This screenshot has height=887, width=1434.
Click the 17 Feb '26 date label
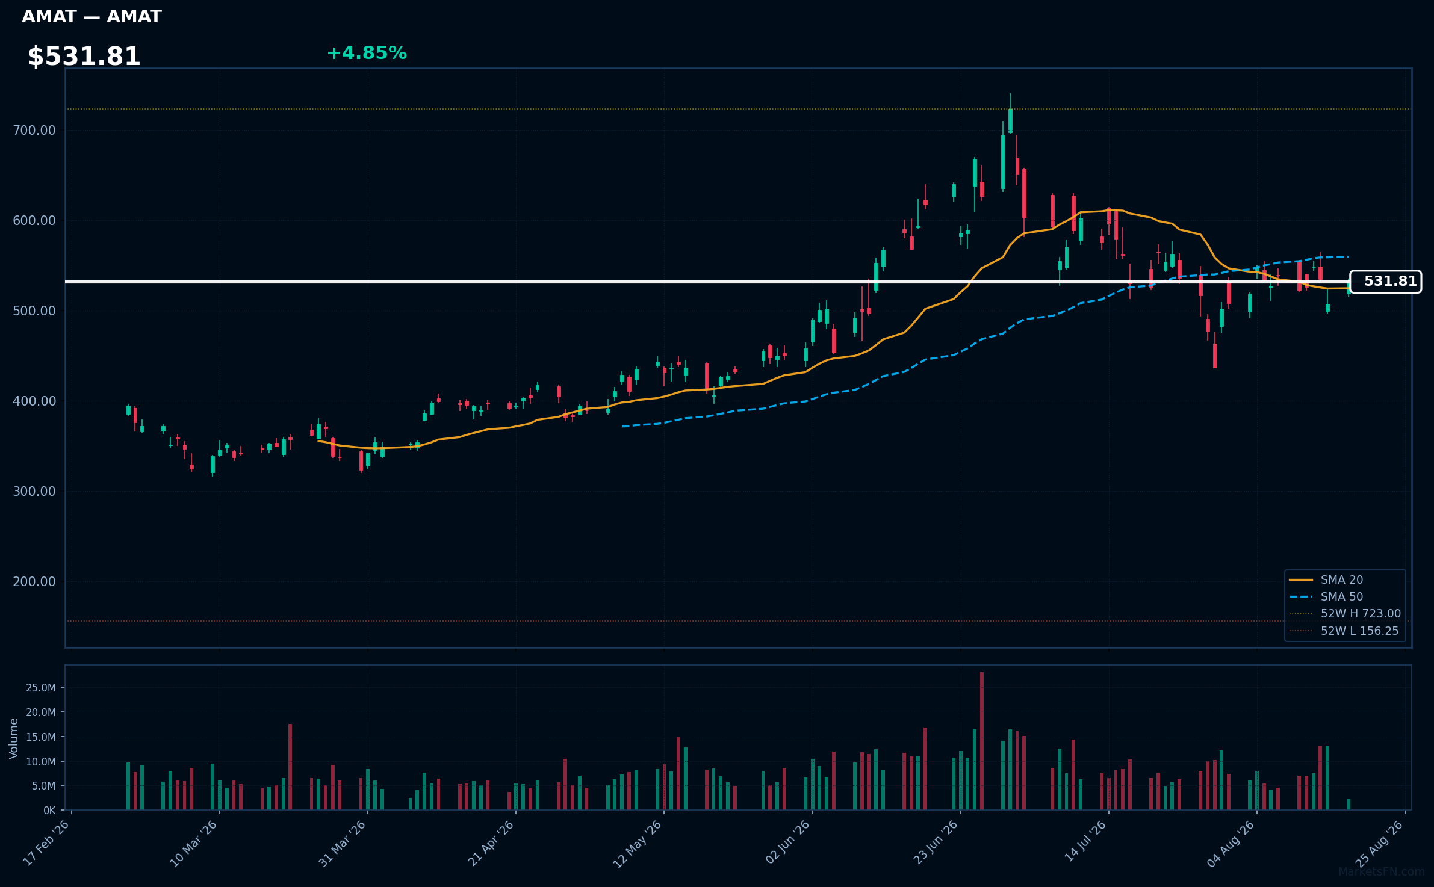point(46,842)
